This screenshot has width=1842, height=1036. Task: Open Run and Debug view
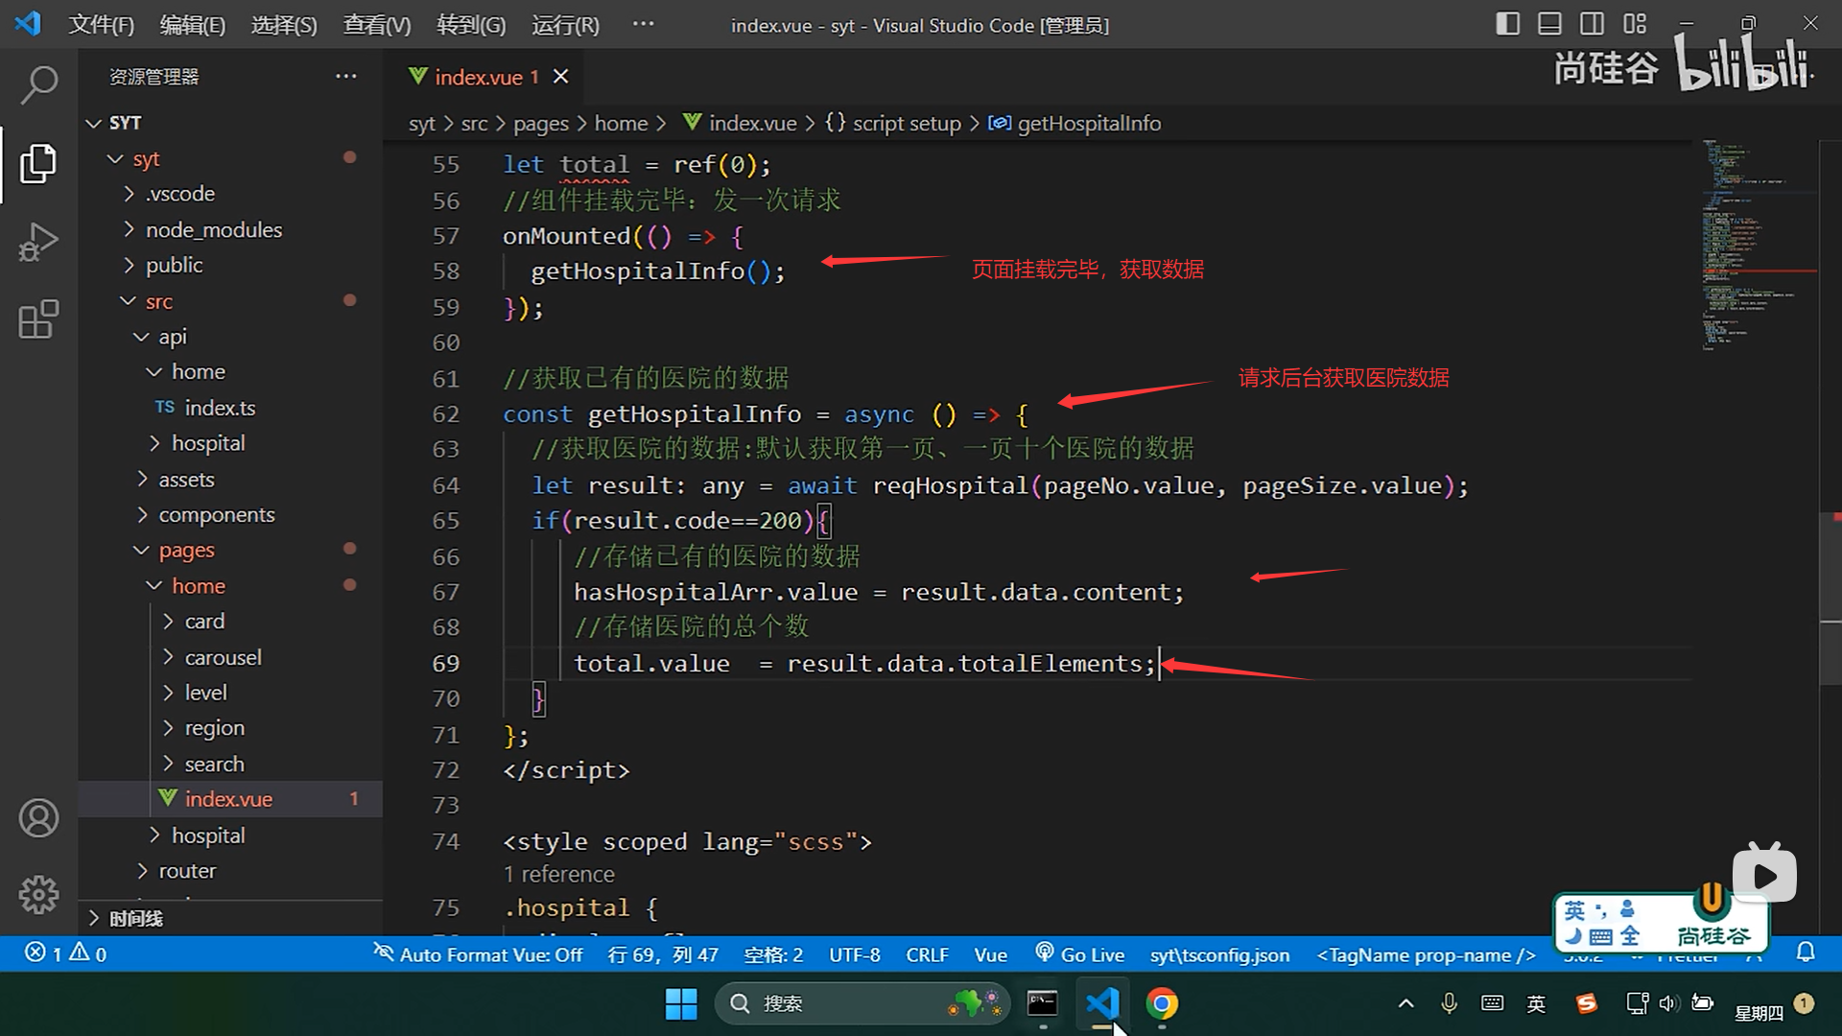pos(38,242)
